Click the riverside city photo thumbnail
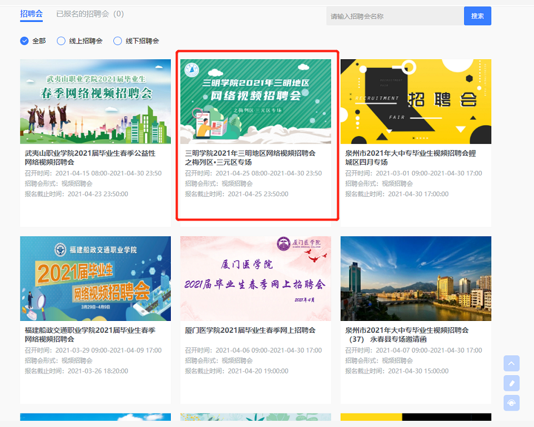Screen dimensions: 534x427 pyautogui.click(x=416, y=279)
